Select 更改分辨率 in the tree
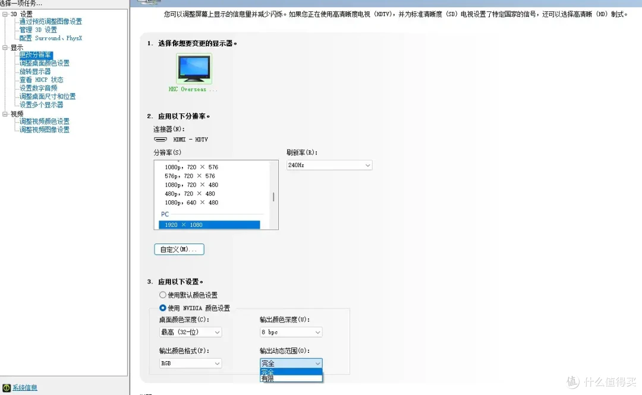This screenshot has width=642, height=395. [36, 55]
